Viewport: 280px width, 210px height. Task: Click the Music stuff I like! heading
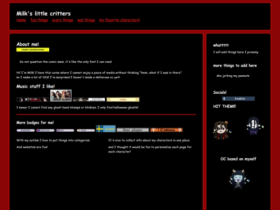[x=36, y=87]
